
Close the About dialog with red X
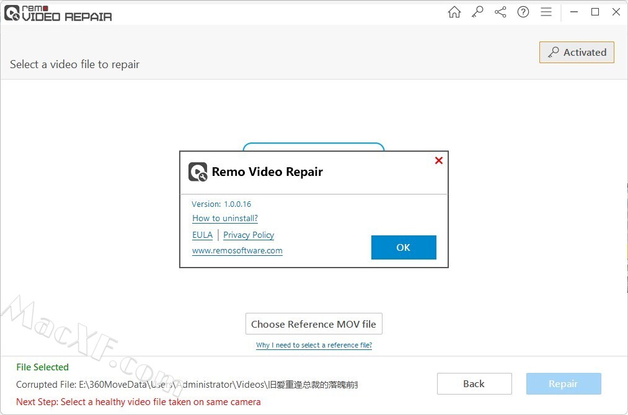439,161
